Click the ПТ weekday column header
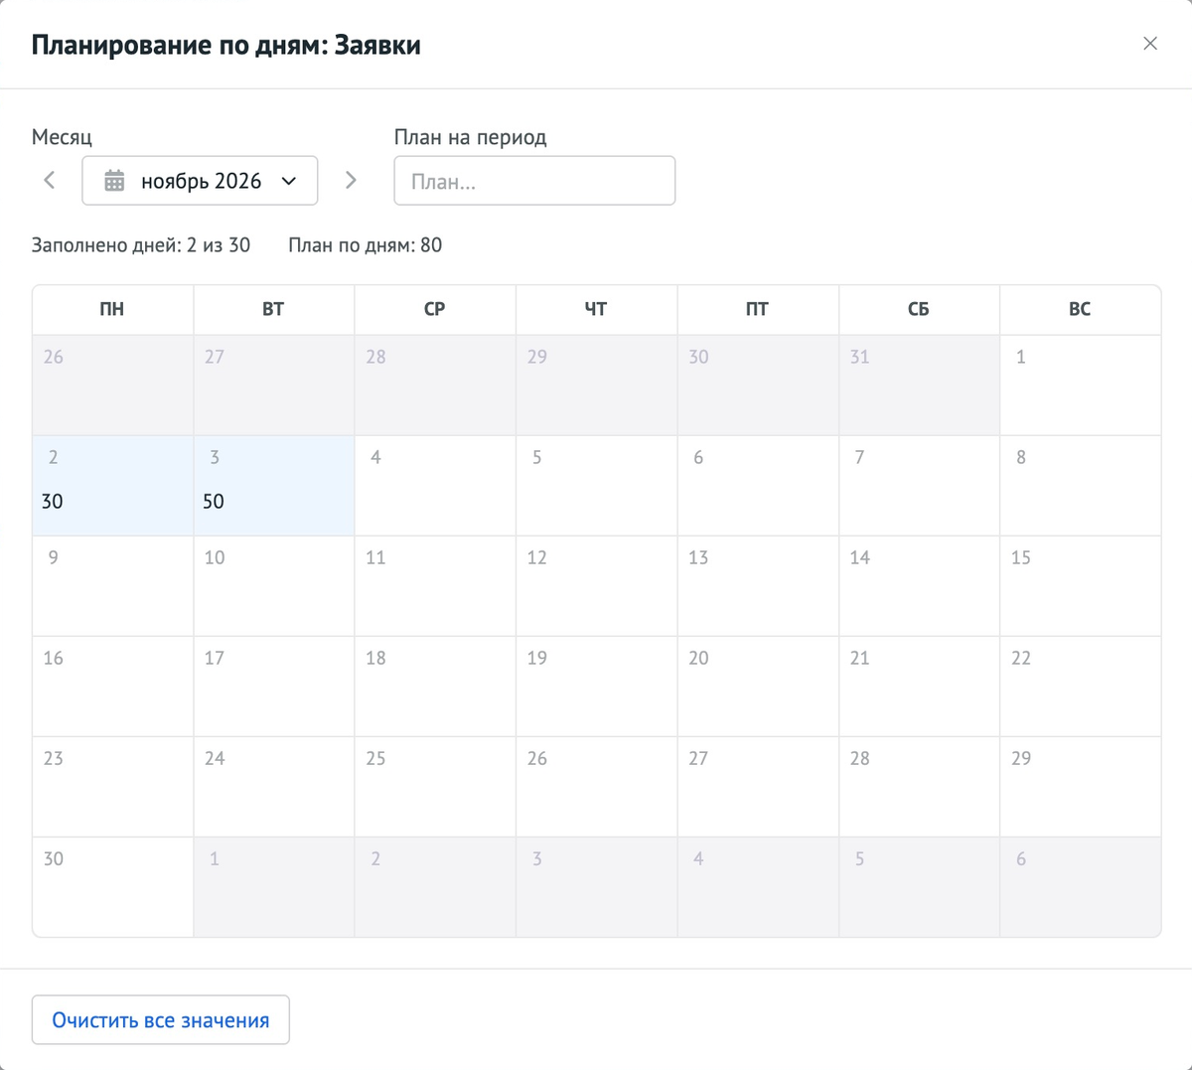 [757, 309]
